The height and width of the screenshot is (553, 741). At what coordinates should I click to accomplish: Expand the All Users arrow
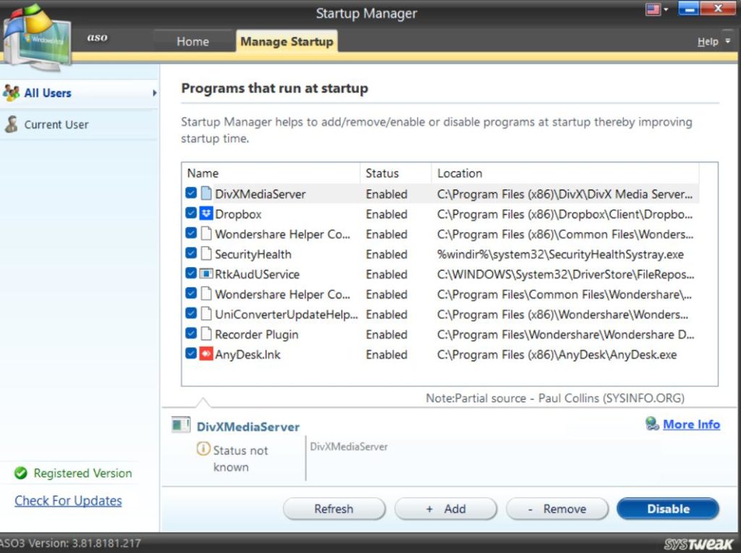(x=154, y=93)
